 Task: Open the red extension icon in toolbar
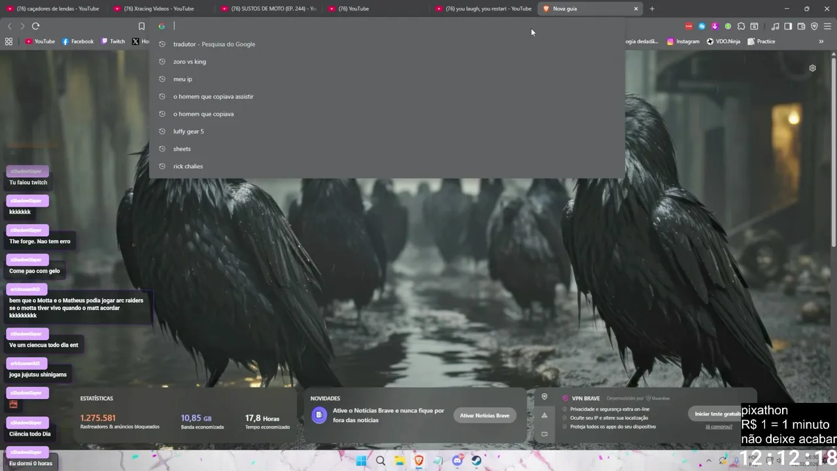coord(689,26)
